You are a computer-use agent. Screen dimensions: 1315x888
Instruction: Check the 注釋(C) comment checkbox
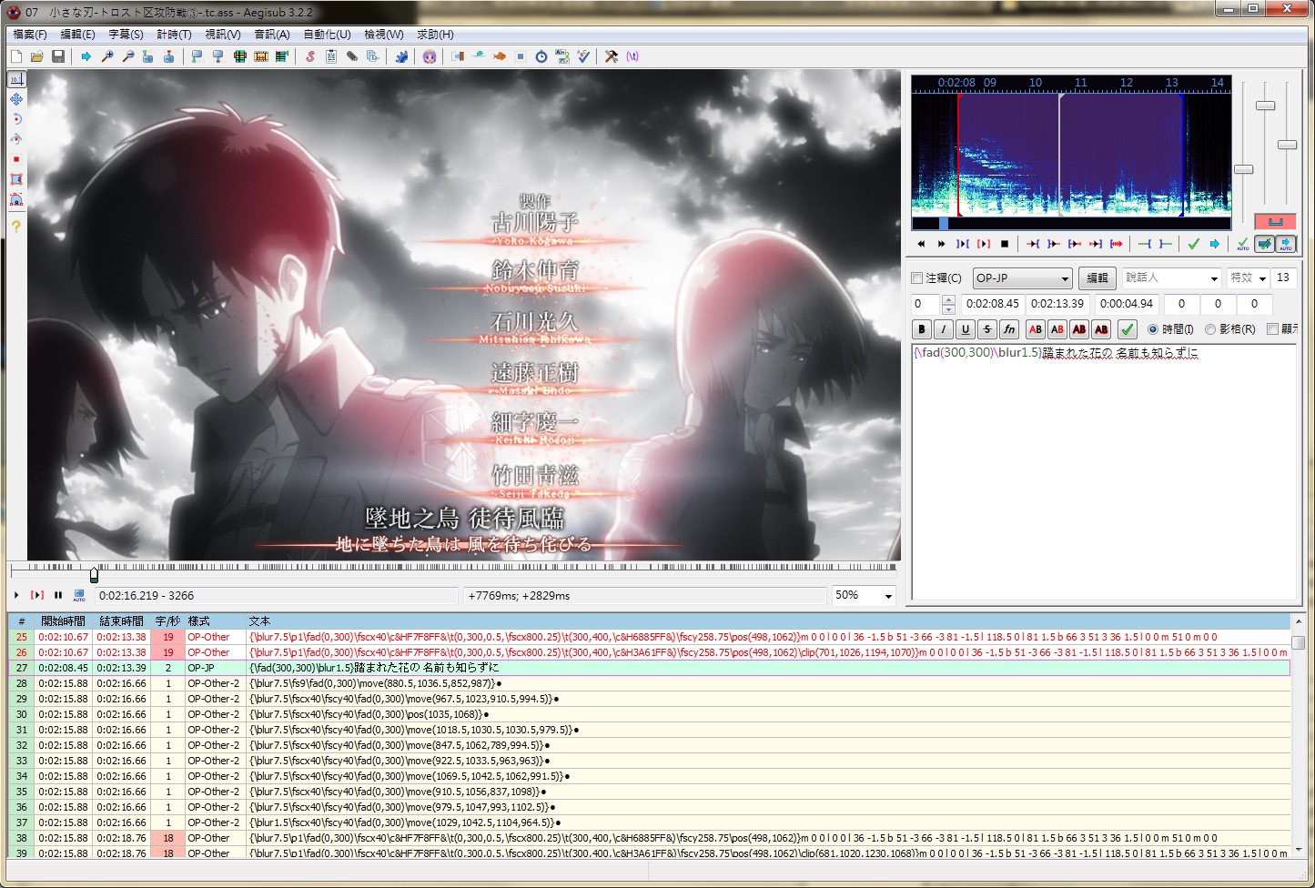(x=917, y=278)
